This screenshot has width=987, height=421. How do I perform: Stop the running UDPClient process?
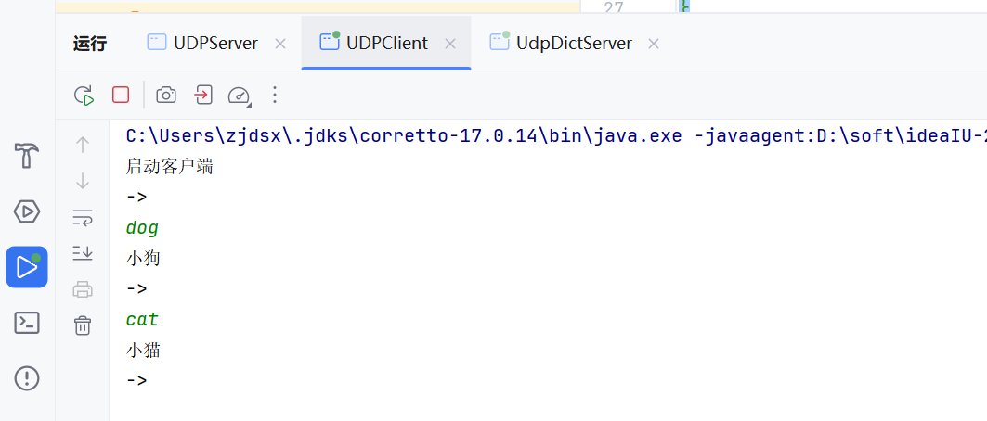pyautogui.click(x=120, y=95)
